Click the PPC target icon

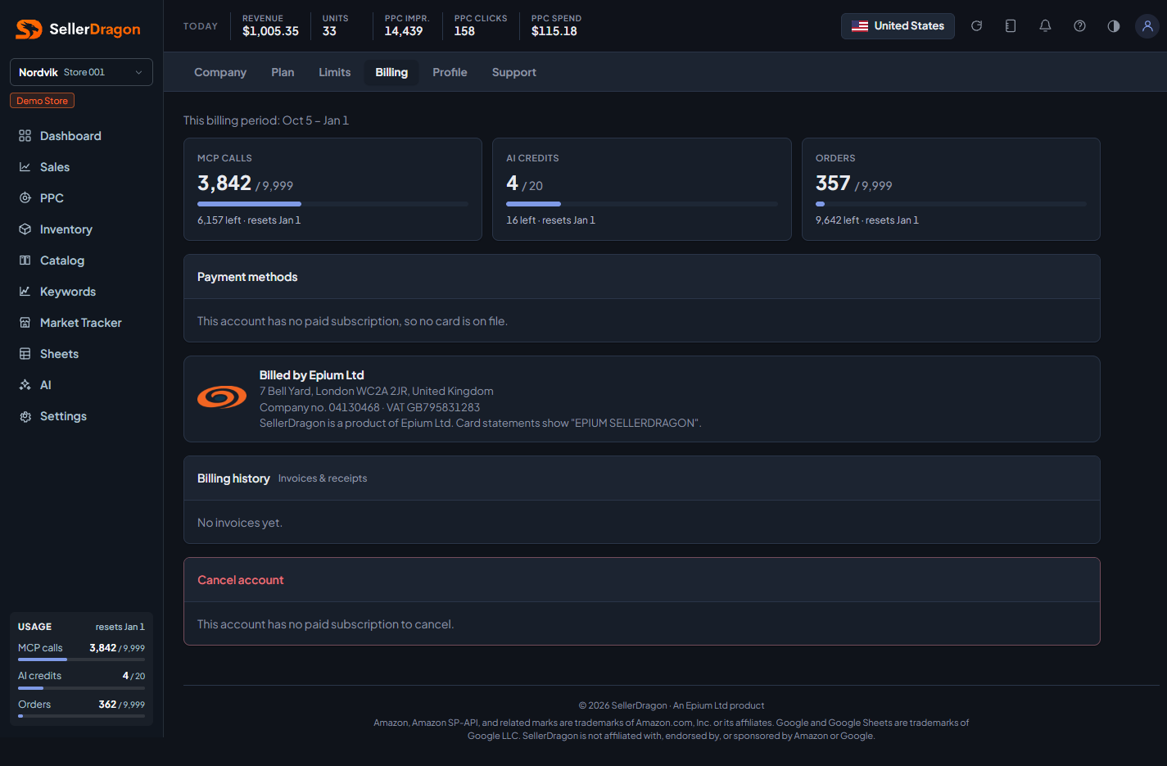pyautogui.click(x=25, y=198)
